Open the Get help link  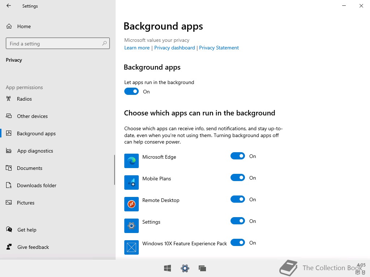tap(27, 230)
